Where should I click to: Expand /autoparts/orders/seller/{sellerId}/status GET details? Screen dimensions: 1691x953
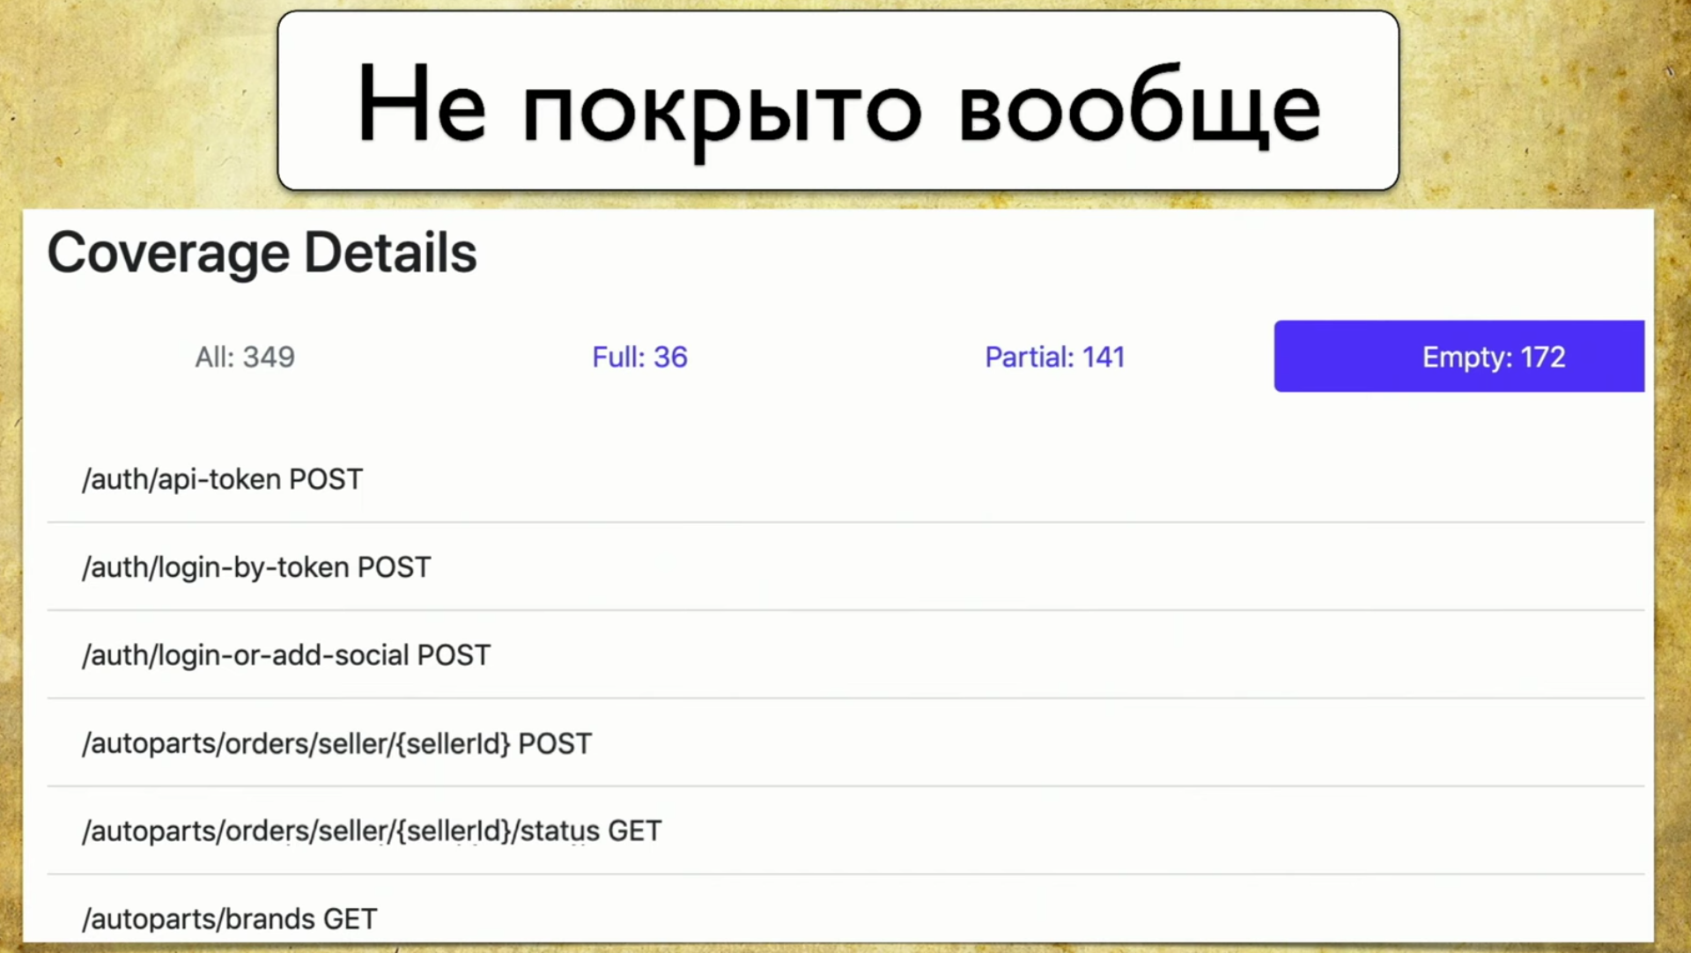371,830
